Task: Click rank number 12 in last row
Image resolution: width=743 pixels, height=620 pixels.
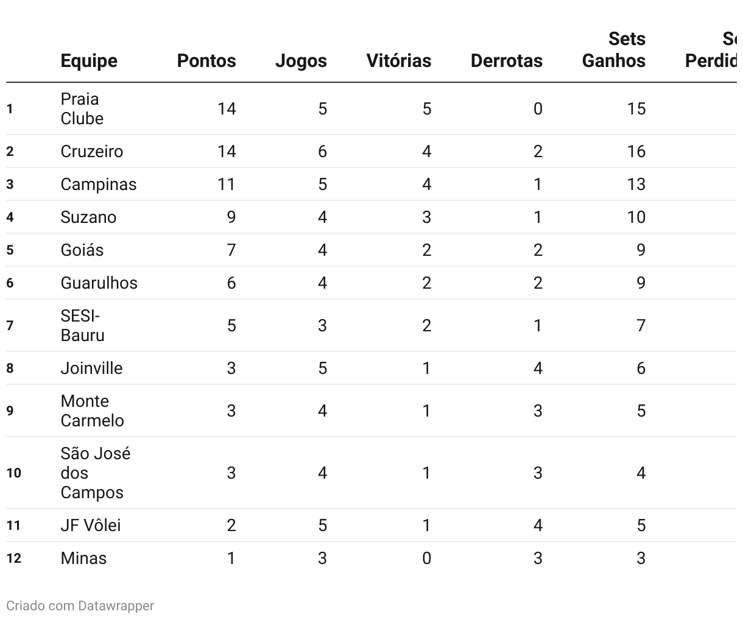Action: tap(13, 558)
